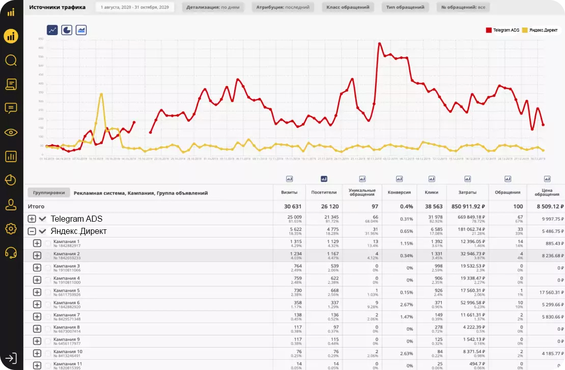Open search in the sidebar
This screenshot has width=565, height=370.
[11, 60]
